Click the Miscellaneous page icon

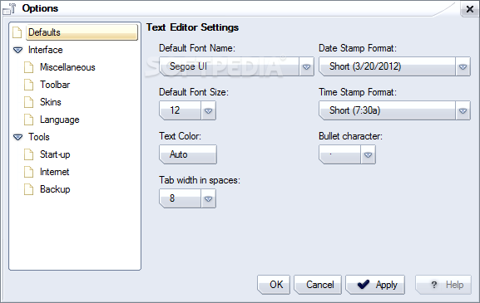click(x=29, y=67)
